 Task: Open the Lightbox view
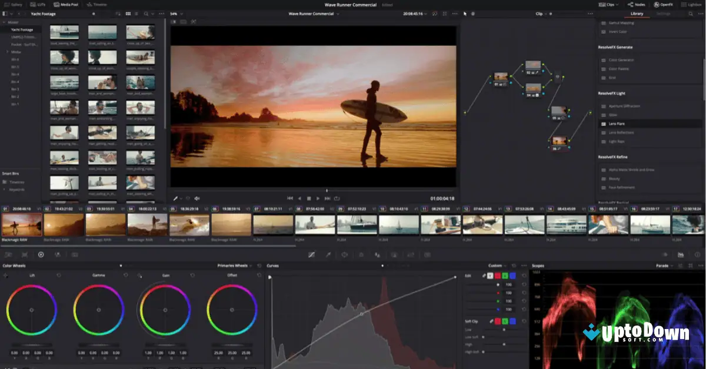coord(692,4)
